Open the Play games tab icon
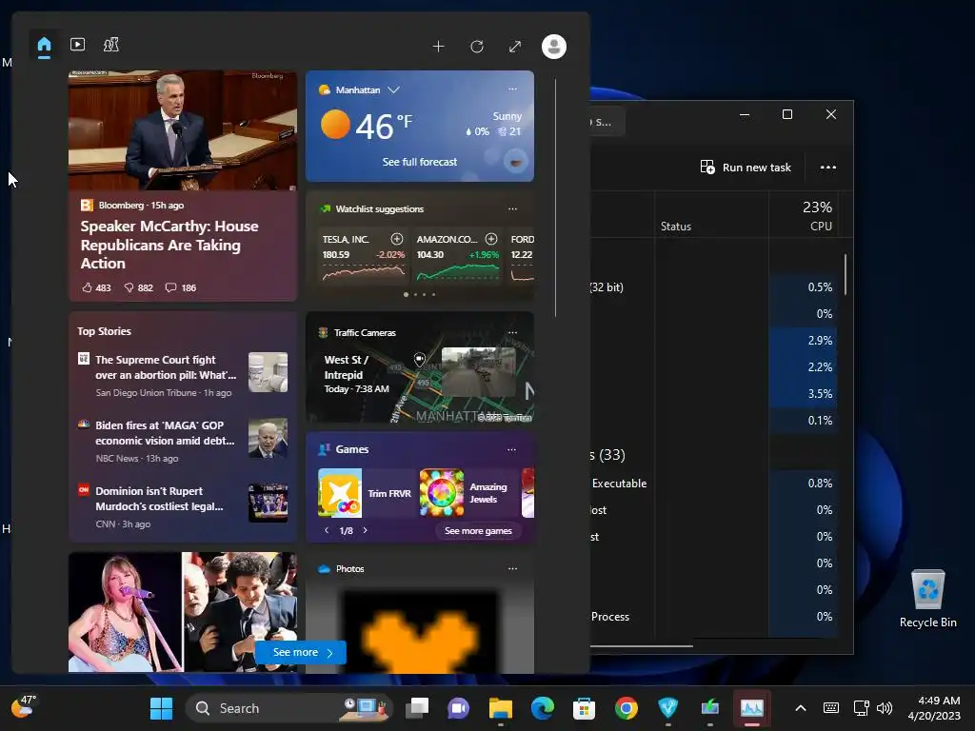This screenshot has width=975, height=731. tap(111, 44)
